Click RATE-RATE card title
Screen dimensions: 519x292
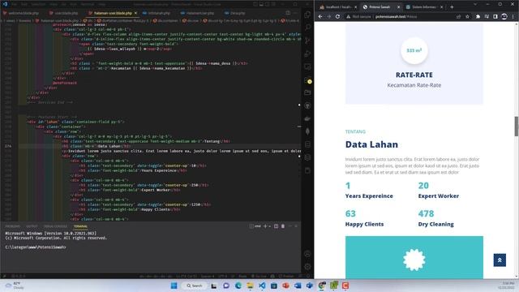[x=414, y=75]
